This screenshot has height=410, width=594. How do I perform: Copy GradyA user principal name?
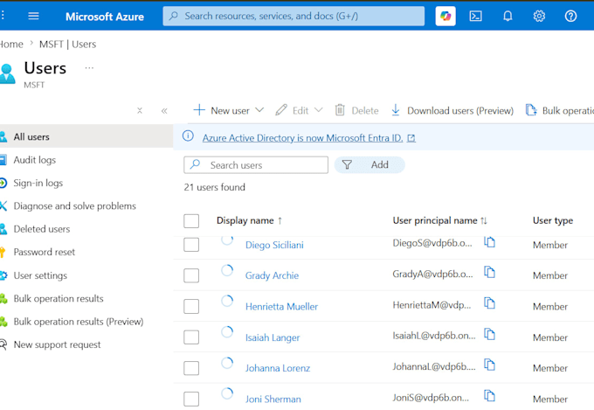(x=489, y=272)
